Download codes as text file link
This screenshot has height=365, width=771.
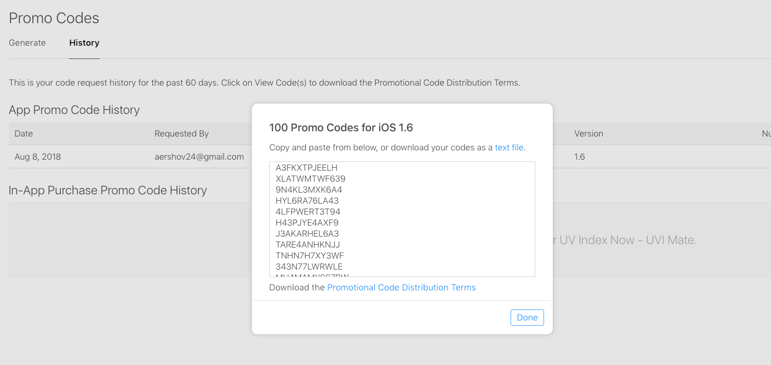tap(509, 148)
